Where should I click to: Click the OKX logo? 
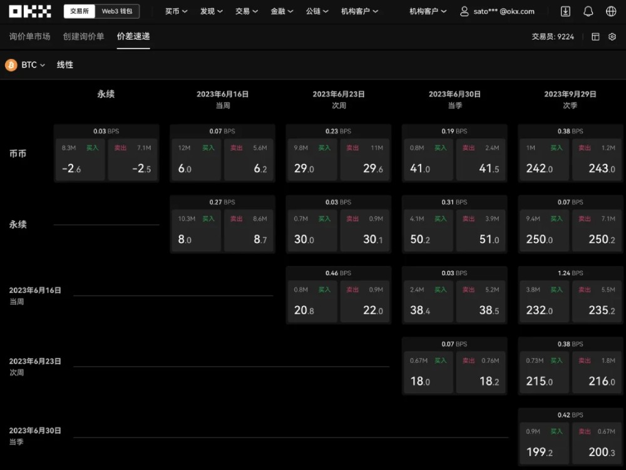29,11
